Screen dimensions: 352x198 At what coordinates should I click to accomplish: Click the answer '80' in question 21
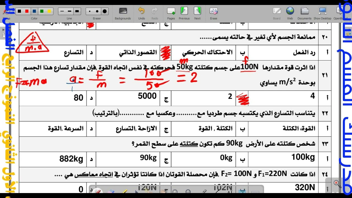(x=78, y=98)
